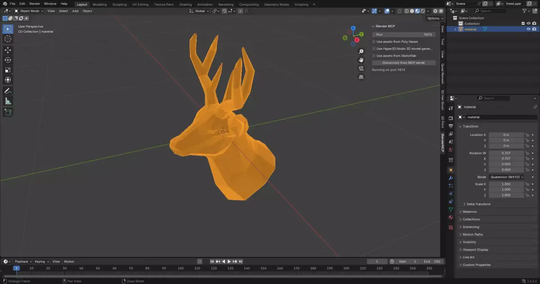540x284 pixels.
Task: Click the End frame 250 field
Action: 433,261
